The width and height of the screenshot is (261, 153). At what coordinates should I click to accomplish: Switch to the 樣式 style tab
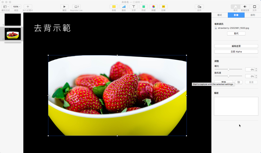pyautogui.click(x=220, y=15)
